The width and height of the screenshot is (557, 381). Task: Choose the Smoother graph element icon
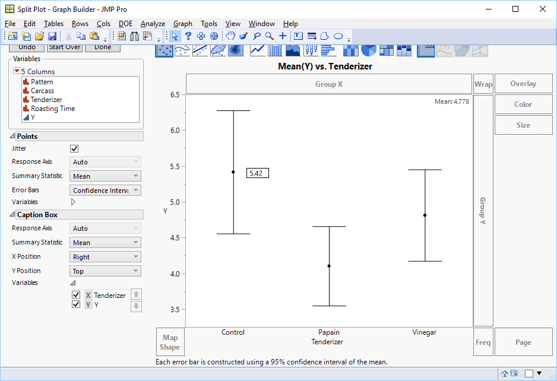click(x=182, y=50)
